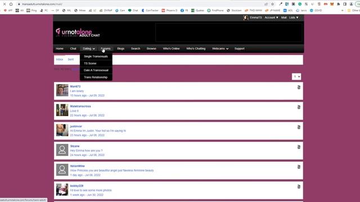Viewport: 360px width, 202px height.
Task: Open the browser profile icon
Action: tap(351, 4)
